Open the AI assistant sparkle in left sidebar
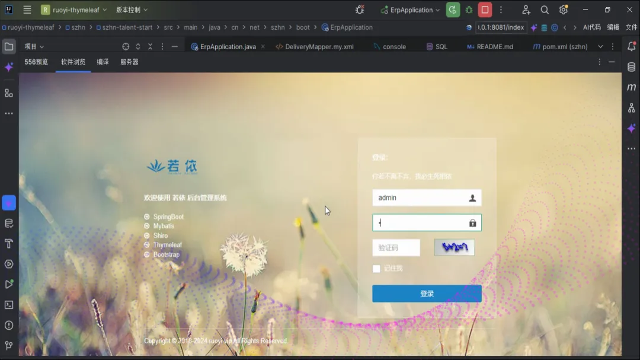 coord(8,67)
